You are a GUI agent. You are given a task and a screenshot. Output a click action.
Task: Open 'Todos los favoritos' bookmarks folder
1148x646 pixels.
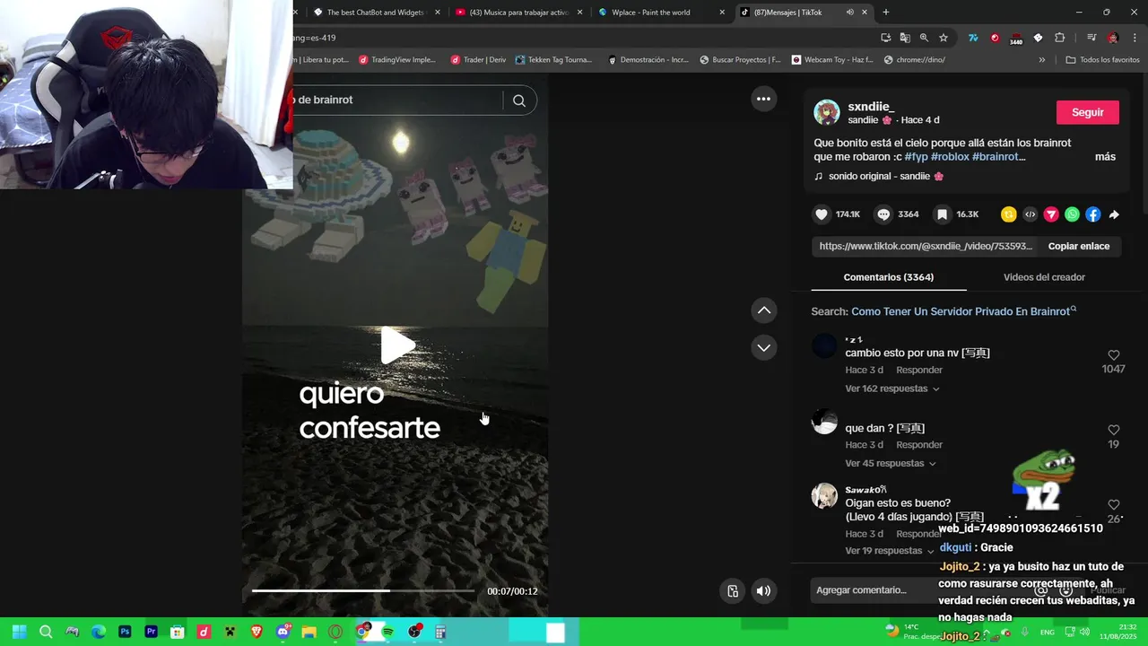tap(1102, 60)
